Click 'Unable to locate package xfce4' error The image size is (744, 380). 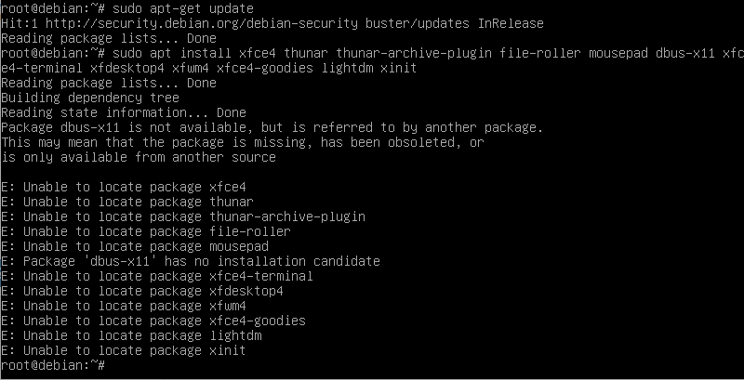129,187
